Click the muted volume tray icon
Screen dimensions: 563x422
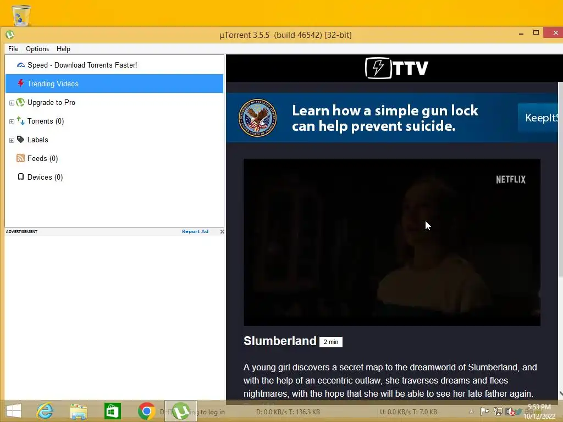pos(510,412)
